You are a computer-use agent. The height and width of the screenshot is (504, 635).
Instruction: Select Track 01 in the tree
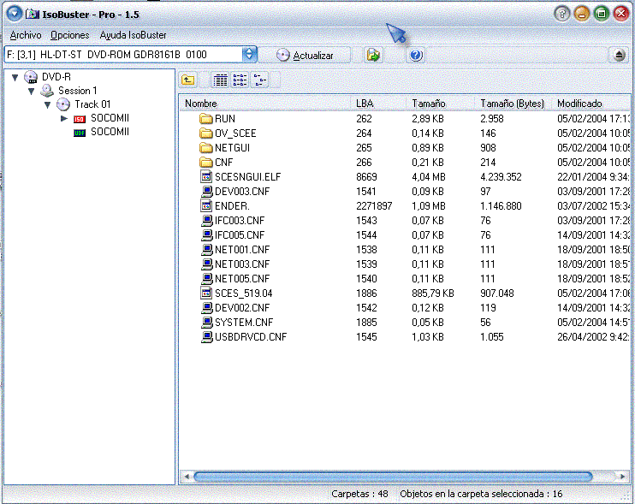coord(92,104)
